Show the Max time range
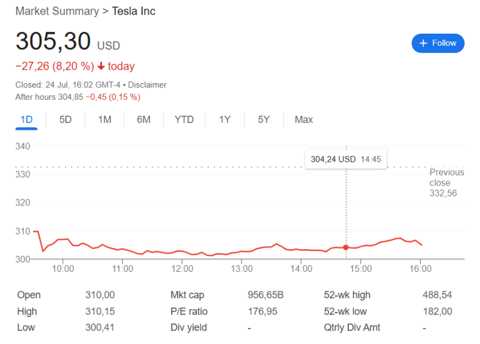 (x=304, y=119)
